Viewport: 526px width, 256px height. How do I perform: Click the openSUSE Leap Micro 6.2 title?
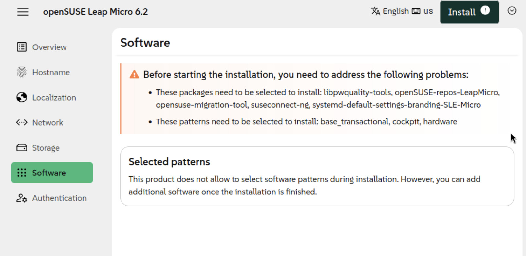point(95,12)
